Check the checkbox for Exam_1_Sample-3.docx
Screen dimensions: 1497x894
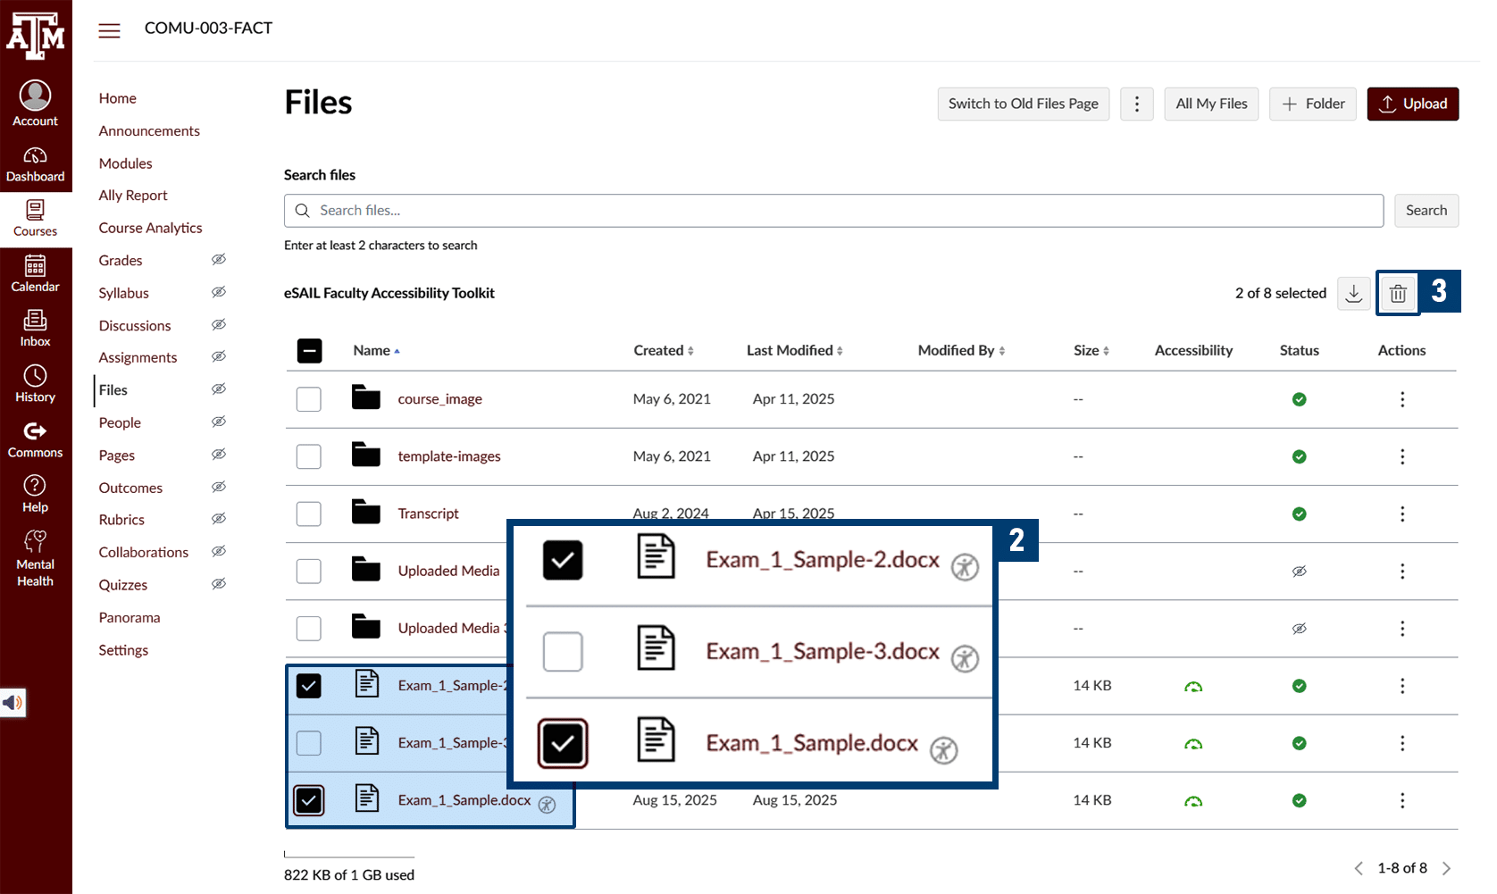point(308,742)
